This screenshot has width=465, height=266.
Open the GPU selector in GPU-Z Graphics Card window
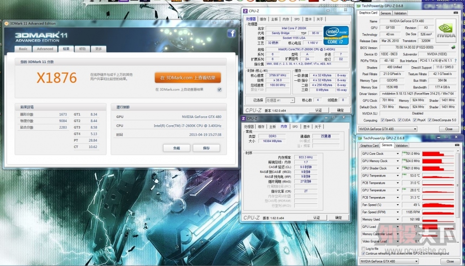388,129
